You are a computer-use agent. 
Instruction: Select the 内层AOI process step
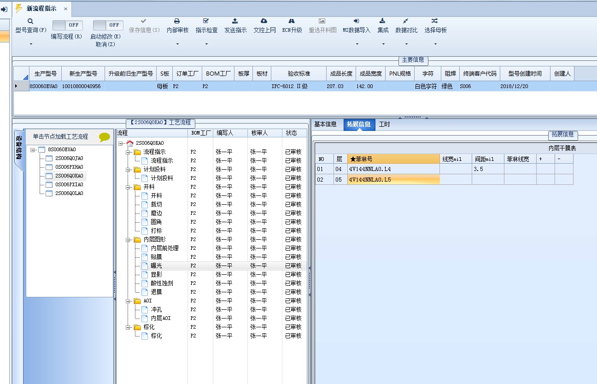[x=161, y=319]
